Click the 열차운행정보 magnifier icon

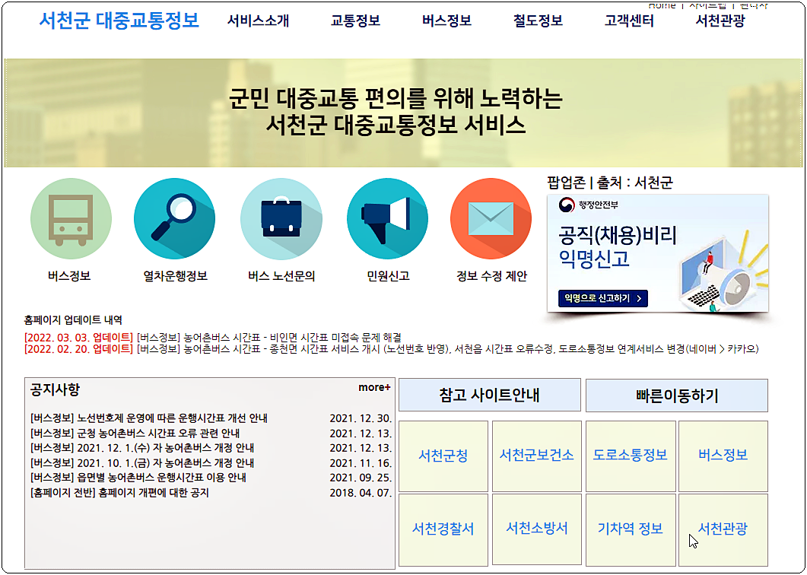coord(174,219)
